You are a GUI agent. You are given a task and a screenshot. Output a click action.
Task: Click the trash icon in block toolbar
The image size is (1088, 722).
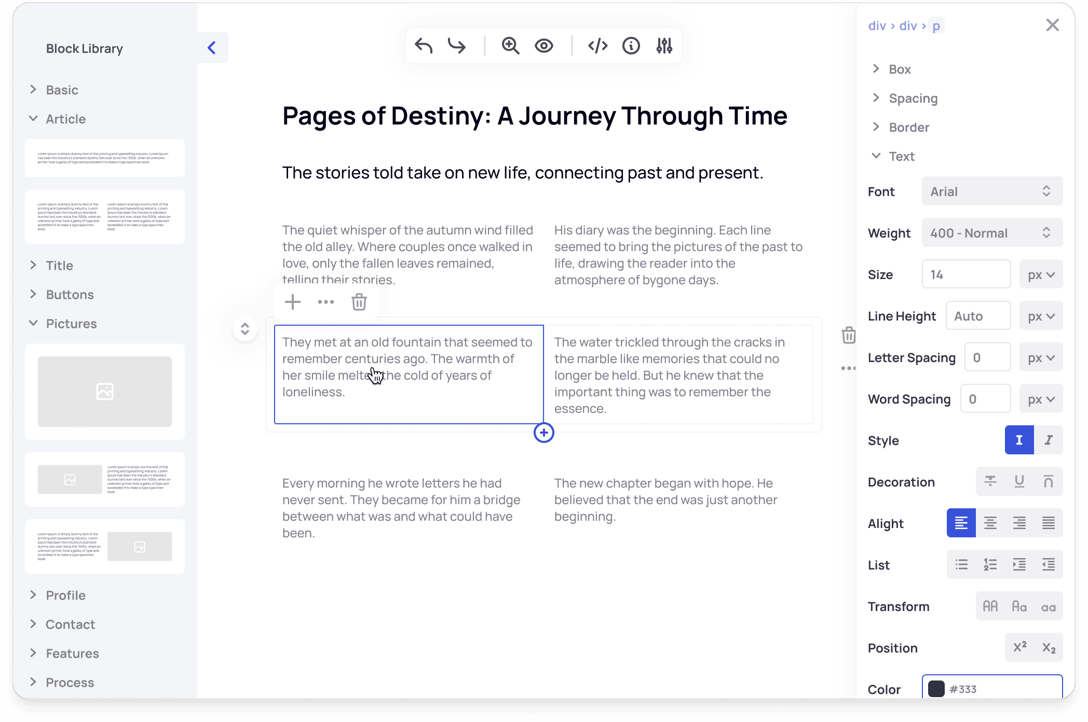pos(359,302)
